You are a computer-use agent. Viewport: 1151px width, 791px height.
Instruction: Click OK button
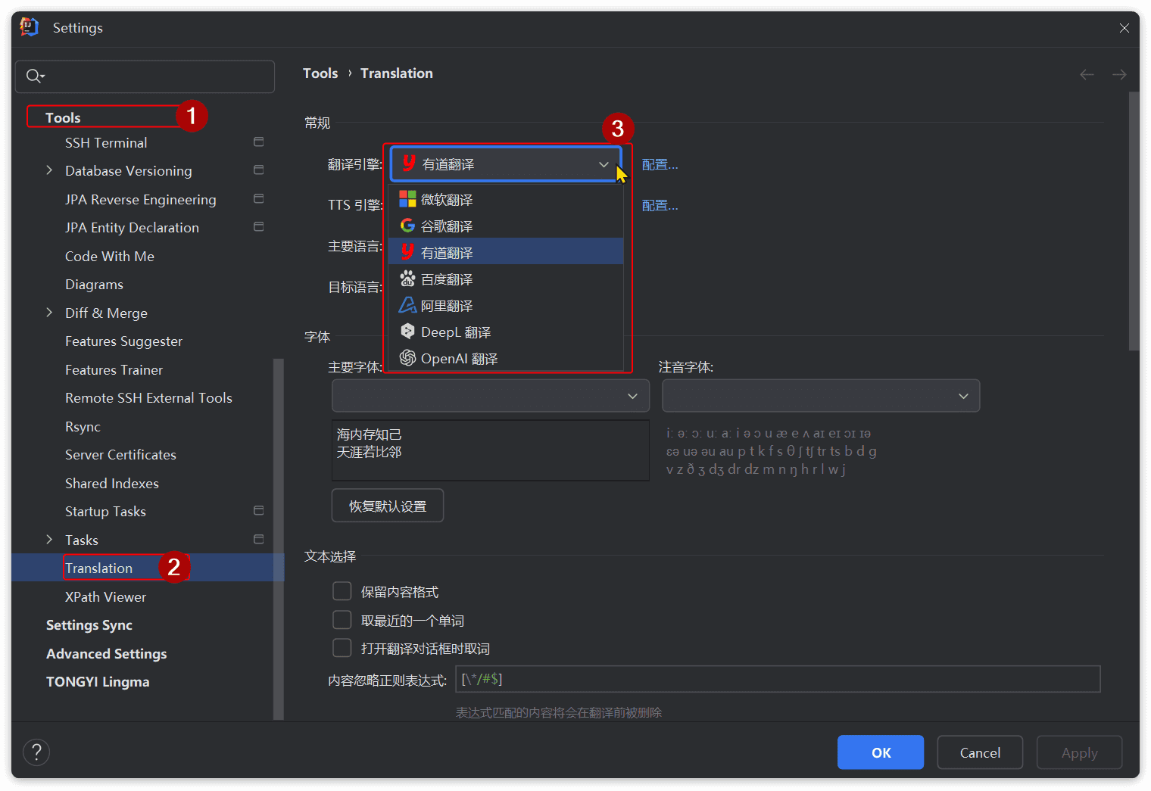[881, 752]
